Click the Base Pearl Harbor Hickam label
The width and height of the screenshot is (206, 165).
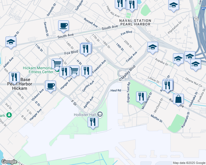[20, 84]
